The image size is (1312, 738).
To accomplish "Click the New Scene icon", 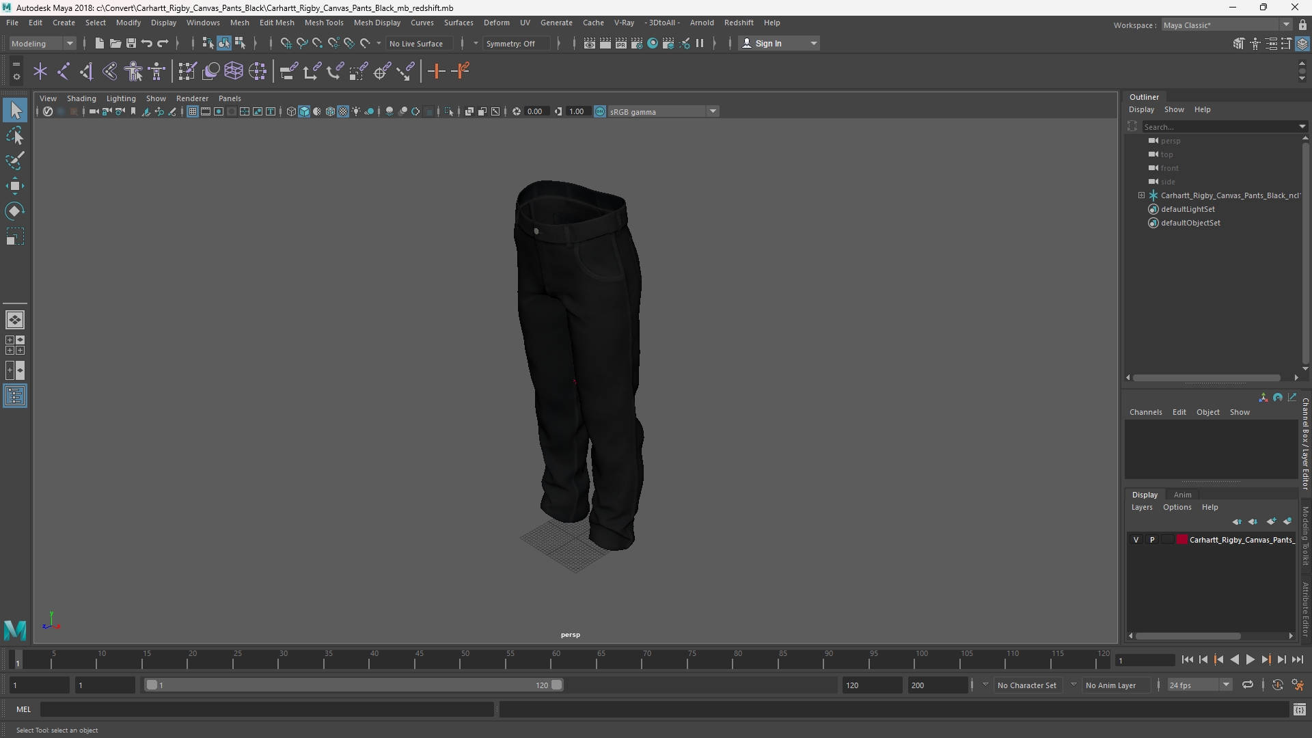I will coord(99,43).
